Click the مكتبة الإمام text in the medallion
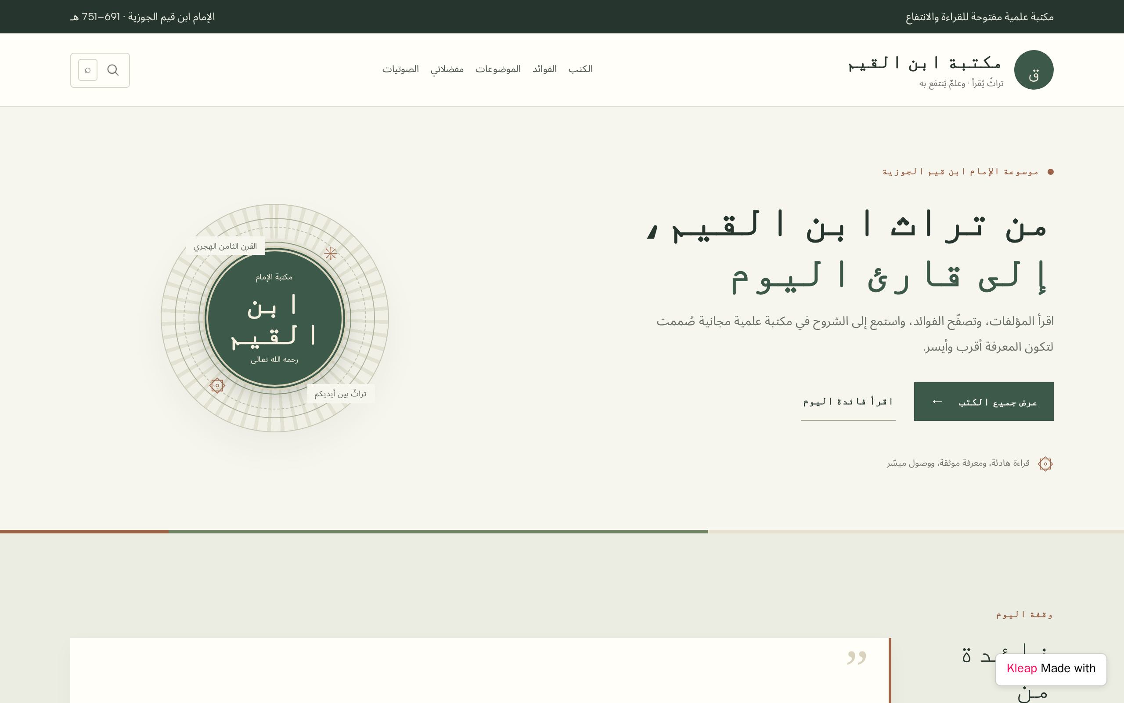This screenshot has height=703, width=1124. (x=274, y=277)
